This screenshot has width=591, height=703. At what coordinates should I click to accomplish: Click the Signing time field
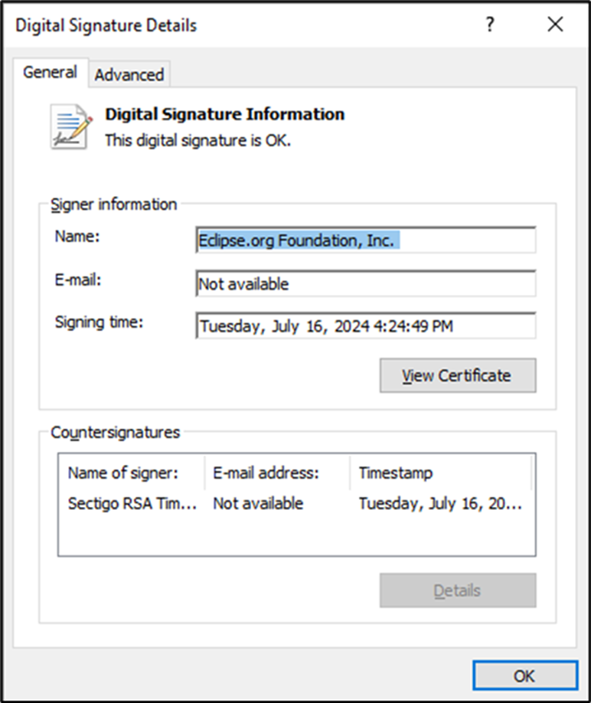tap(366, 326)
